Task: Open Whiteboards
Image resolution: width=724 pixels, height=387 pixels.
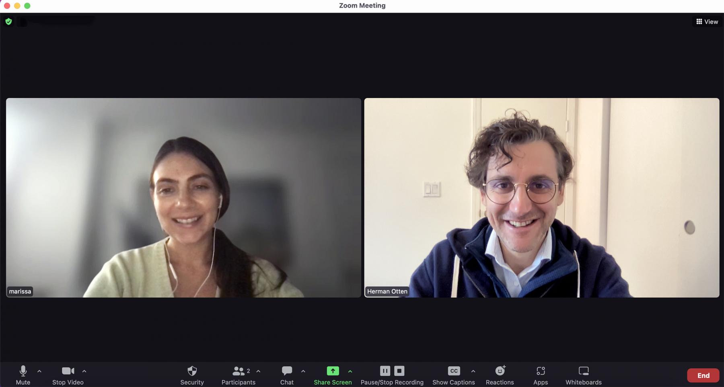Action: (584, 375)
